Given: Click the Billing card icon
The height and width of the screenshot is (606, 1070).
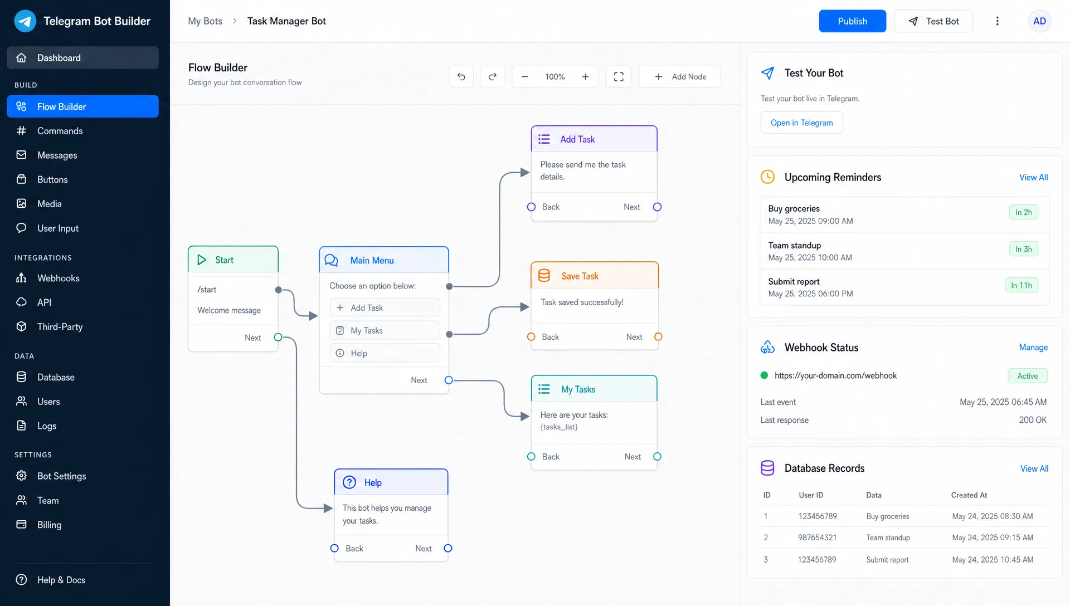Looking at the screenshot, I should click(21, 524).
